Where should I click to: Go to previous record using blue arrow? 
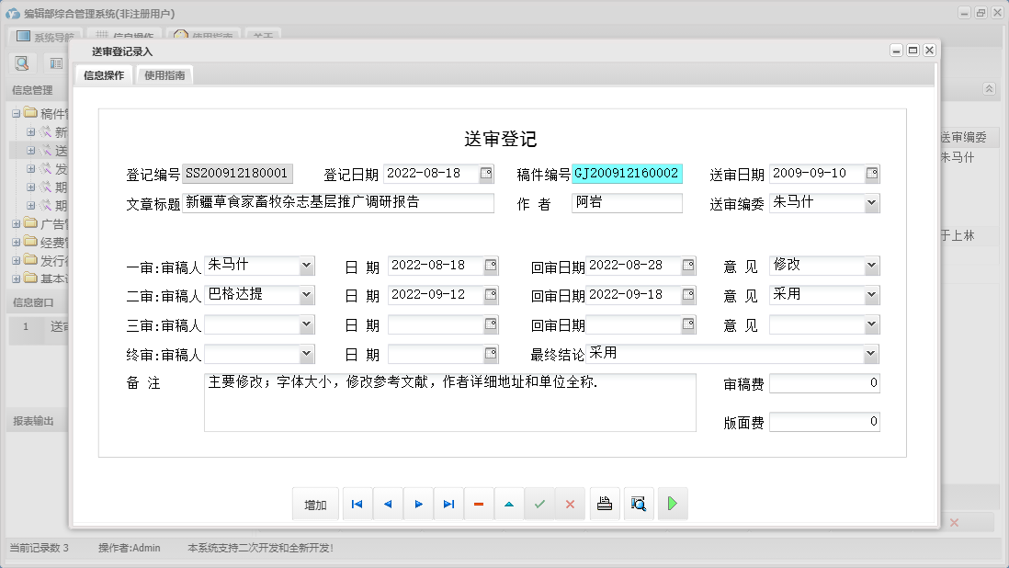(x=388, y=503)
